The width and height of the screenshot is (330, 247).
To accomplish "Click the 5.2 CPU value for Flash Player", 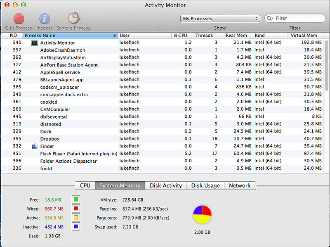I will coord(188,153).
